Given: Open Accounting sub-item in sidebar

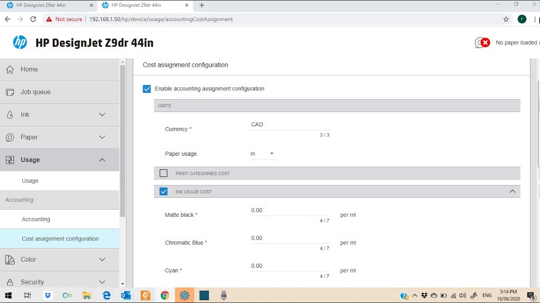Looking at the screenshot, I should click(59, 219).
